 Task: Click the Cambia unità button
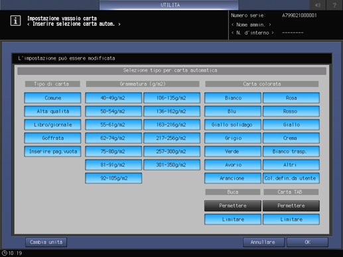click(46, 242)
